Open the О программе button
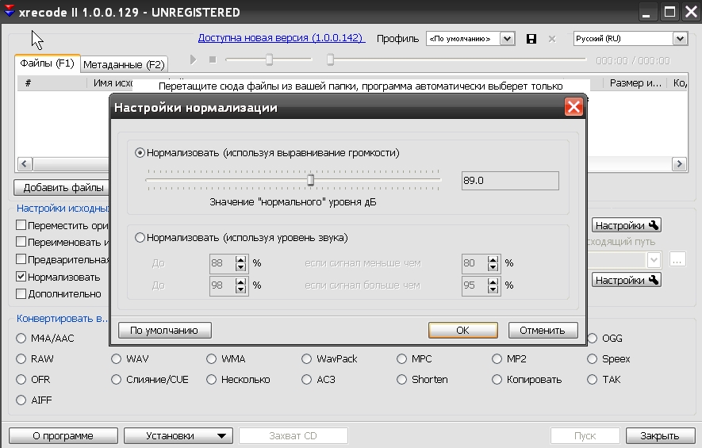Viewport: 702px width, 448px height. tap(63, 435)
